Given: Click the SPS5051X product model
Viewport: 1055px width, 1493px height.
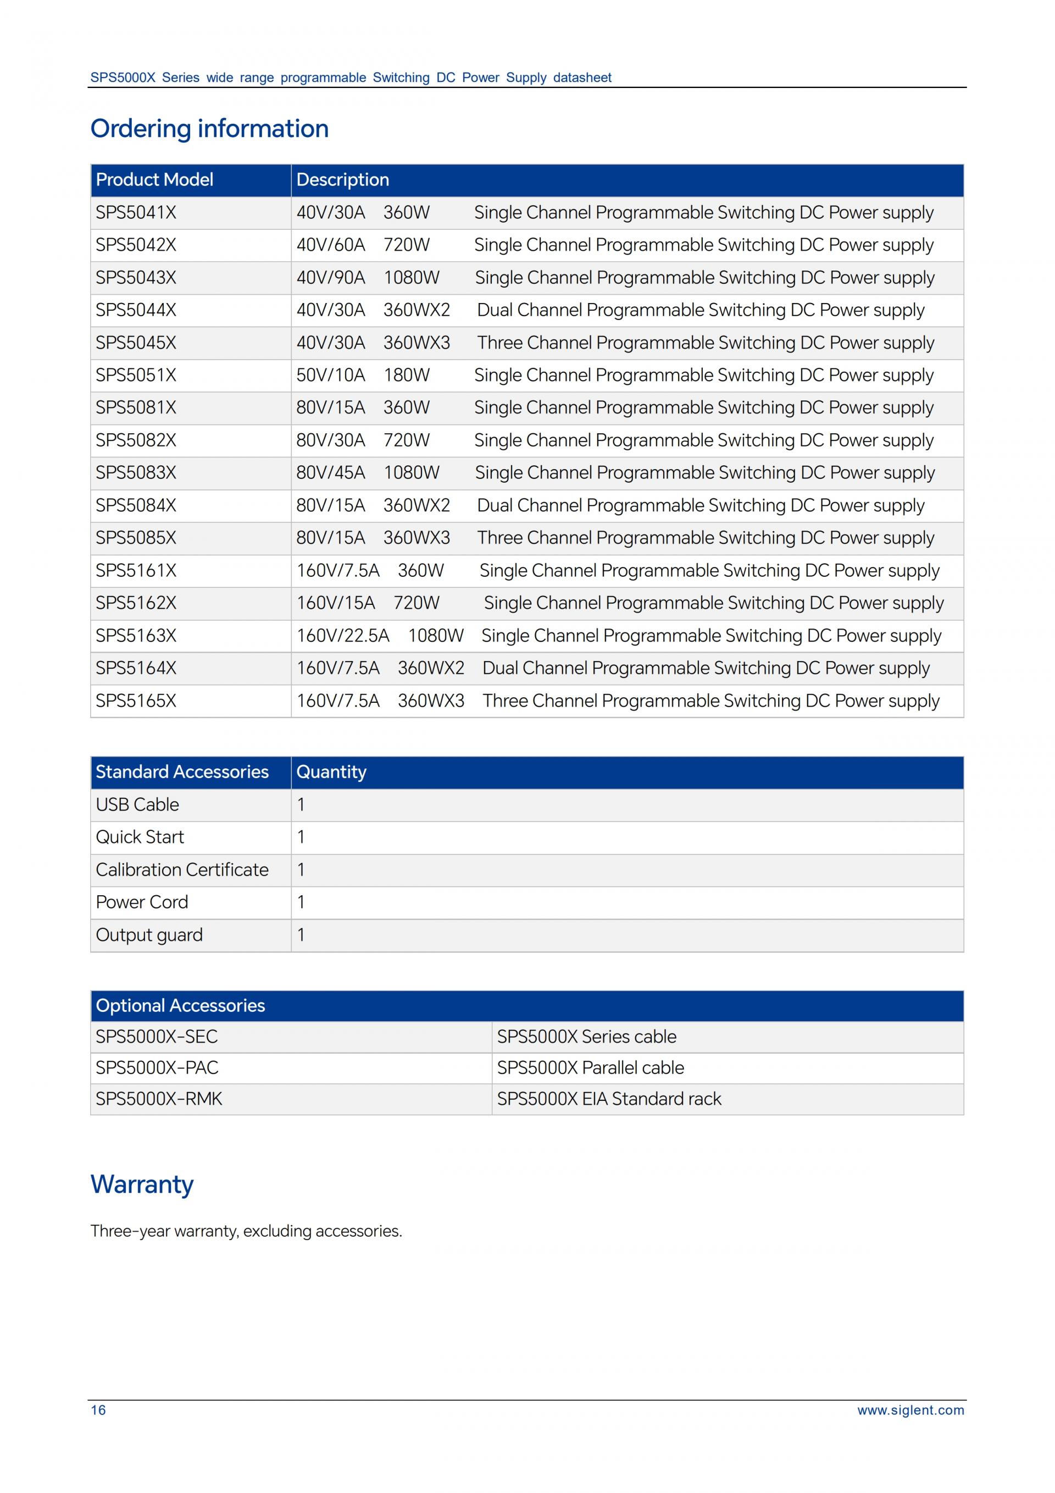Looking at the screenshot, I should (x=136, y=375).
